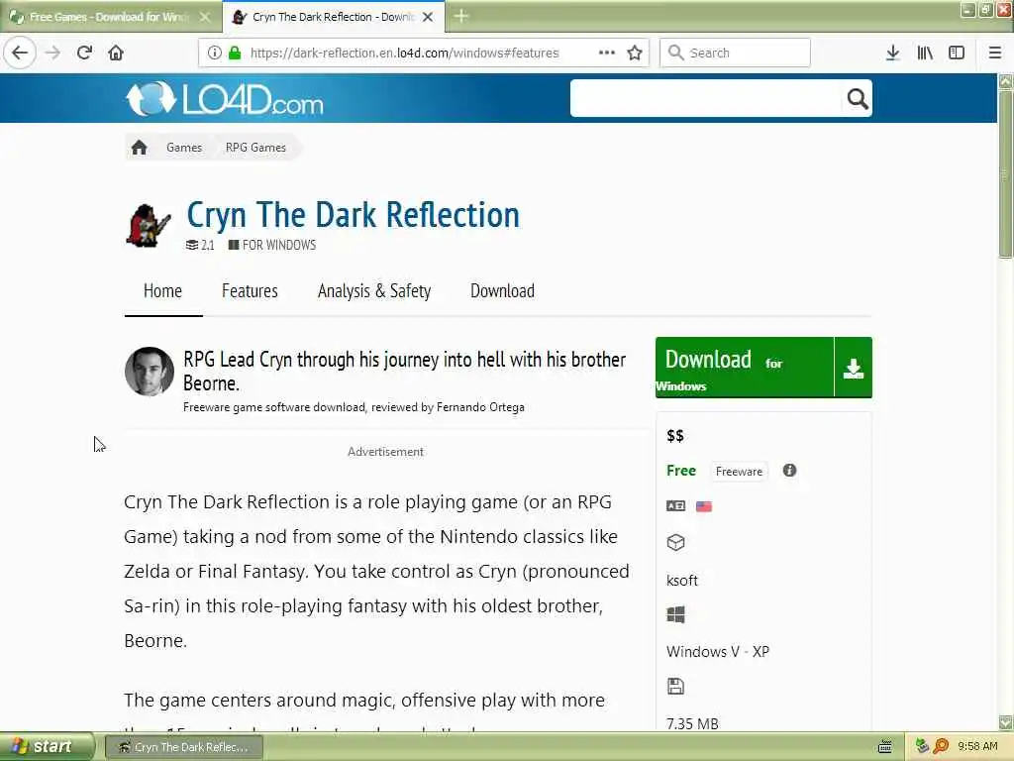The width and height of the screenshot is (1014, 761).
Task: Click the freeware info circle icon
Action: [789, 471]
